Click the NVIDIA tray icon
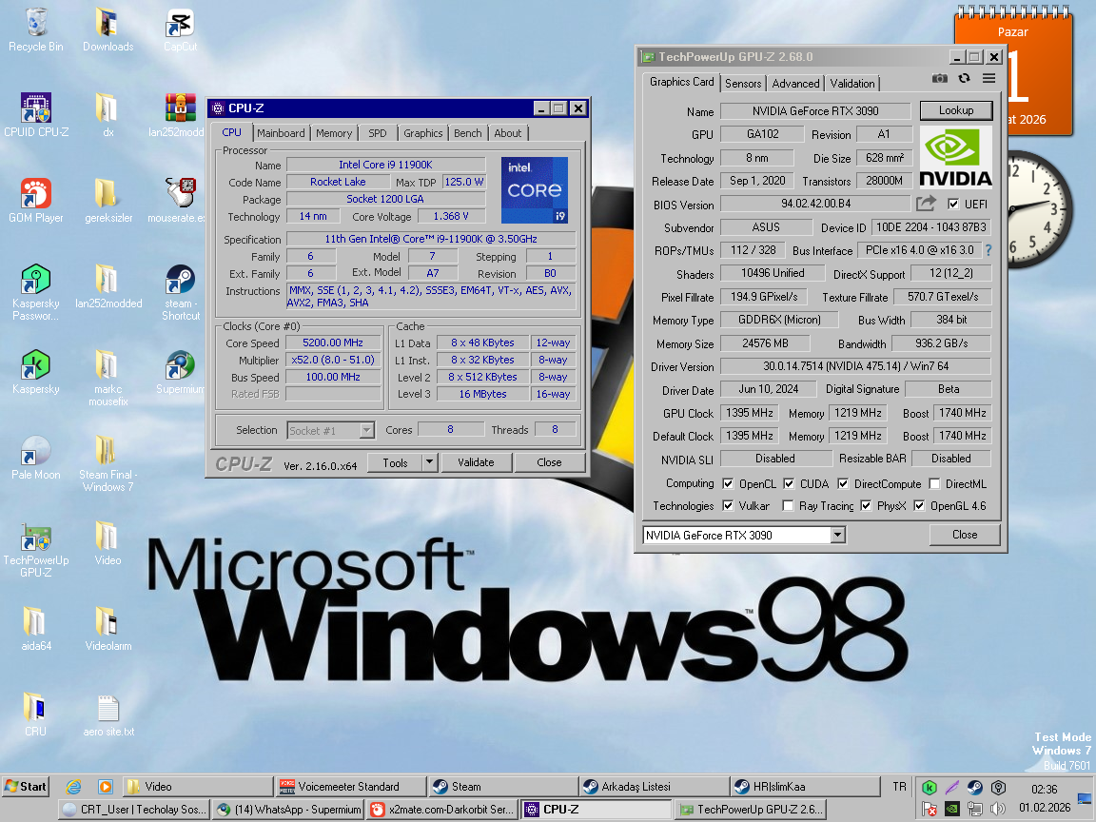This screenshot has height=822, width=1096. click(952, 809)
